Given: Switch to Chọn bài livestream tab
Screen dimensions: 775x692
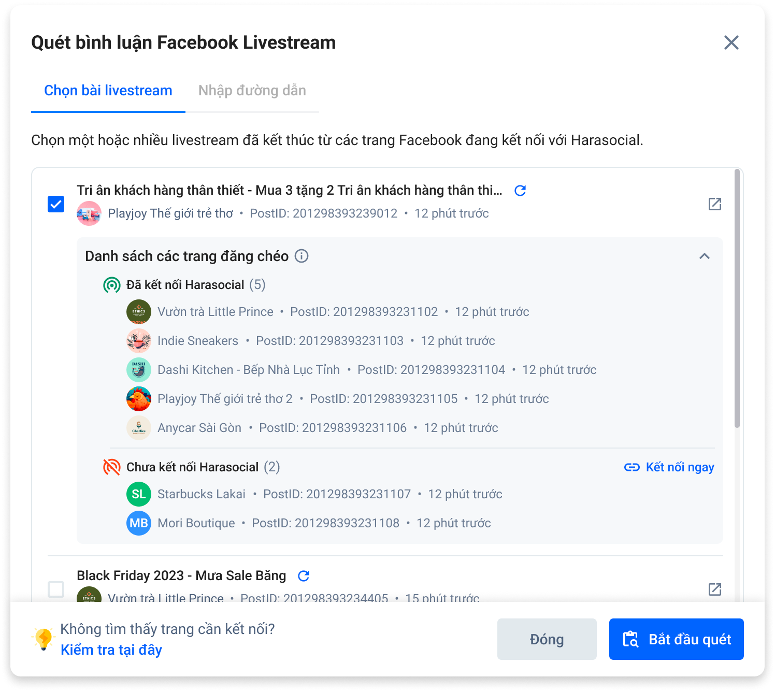Looking at the screenshot, I should point(108,91).
